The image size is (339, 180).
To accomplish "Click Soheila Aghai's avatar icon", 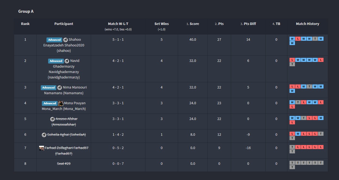I will (44, 135).
